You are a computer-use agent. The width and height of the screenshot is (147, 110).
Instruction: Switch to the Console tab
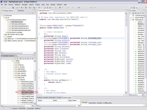coord(59,97)
